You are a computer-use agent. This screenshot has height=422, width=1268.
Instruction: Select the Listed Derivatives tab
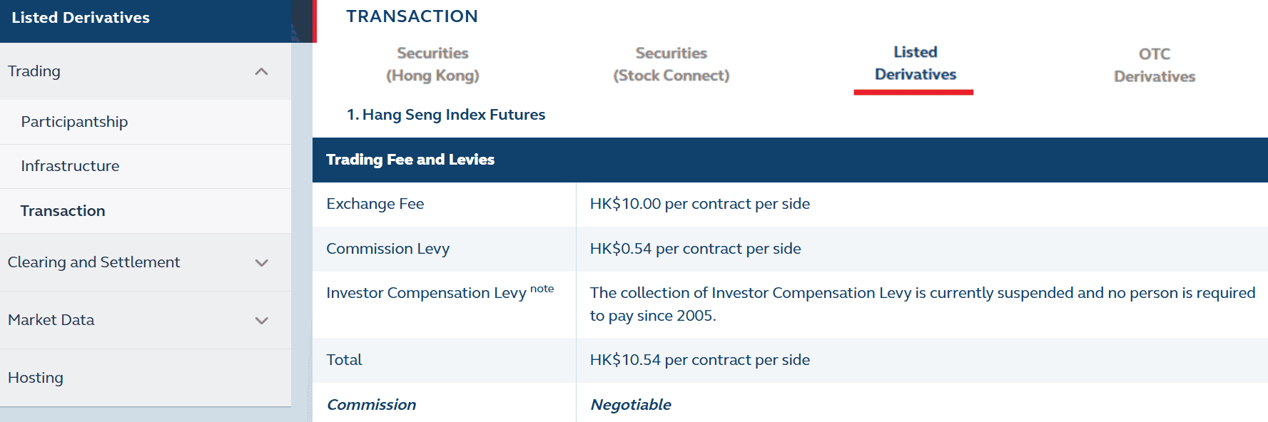click(913, 64)
